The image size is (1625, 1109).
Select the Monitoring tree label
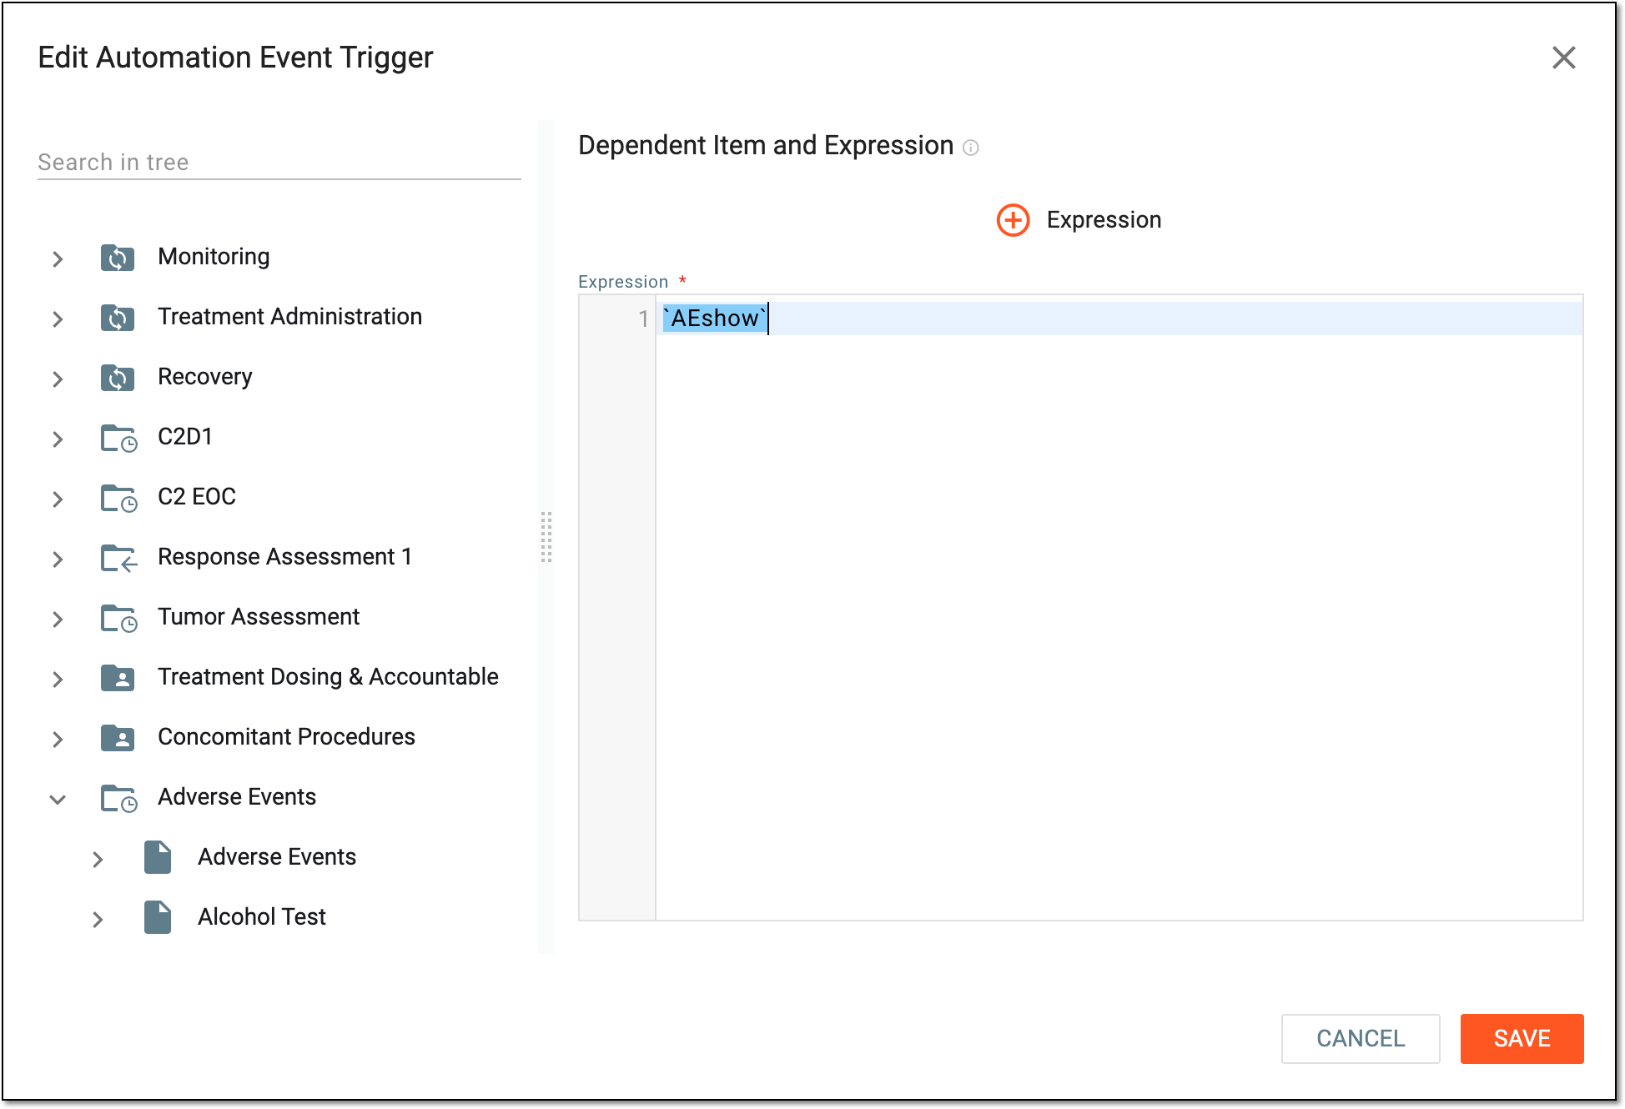tap(214, 256)
